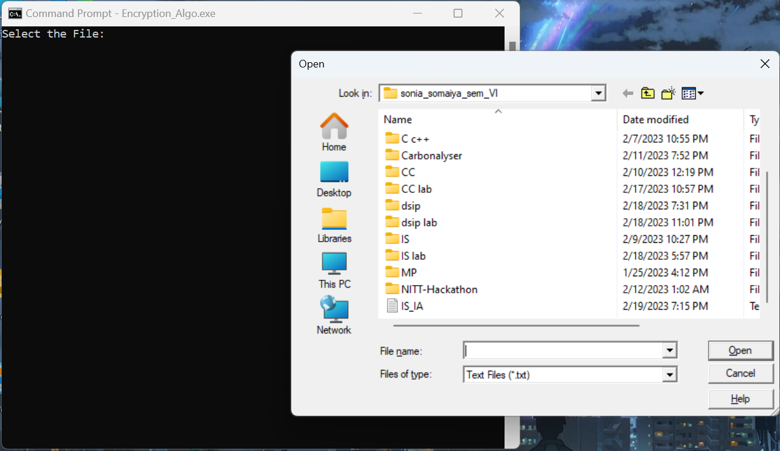Open Network from the sidebar
Screen dimensions: 780x451
(x=333, y=316)
